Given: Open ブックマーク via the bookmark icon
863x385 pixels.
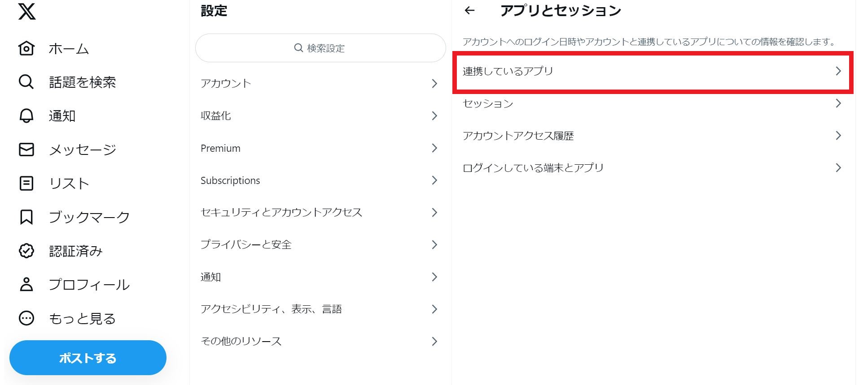Looking at the screenshot, I should click(26, 217).
